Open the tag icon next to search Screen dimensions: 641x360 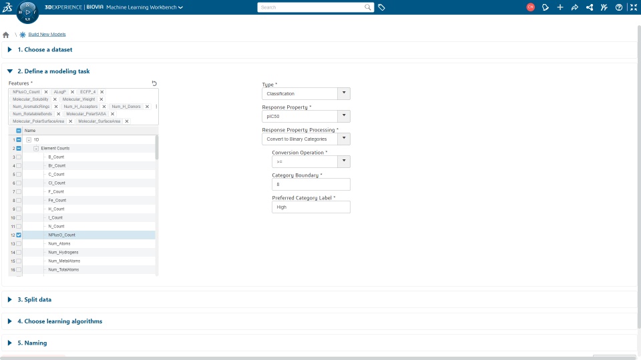(381, 7)
